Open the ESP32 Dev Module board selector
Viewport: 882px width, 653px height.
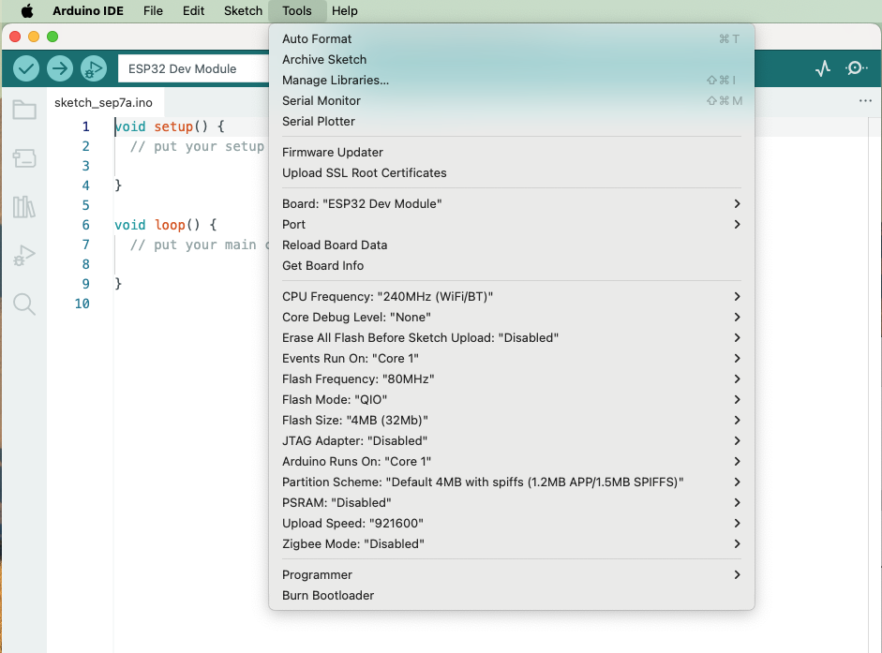193,68
